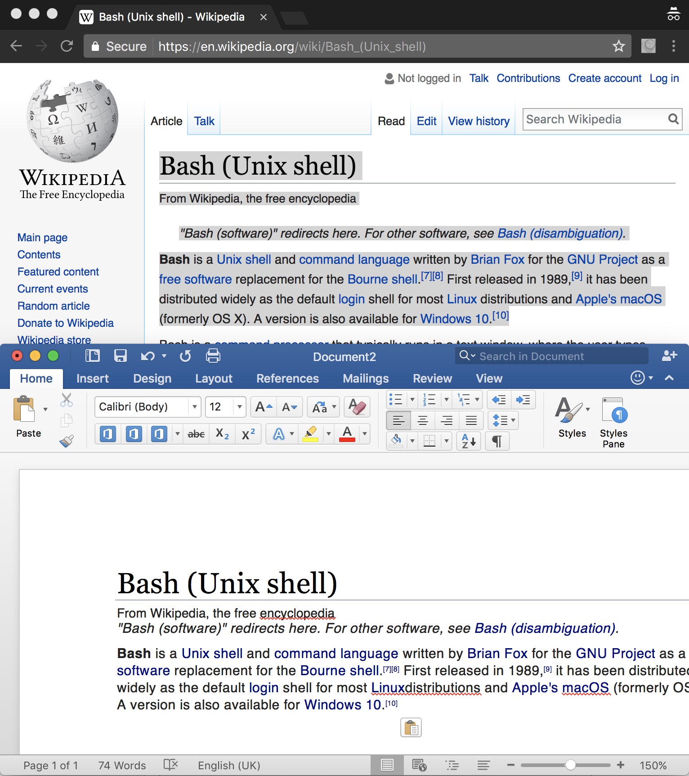This screenshot has width=689, height=776.
Task: Open the Change Case (Aa) dropdown
Action: click(324, 407)
